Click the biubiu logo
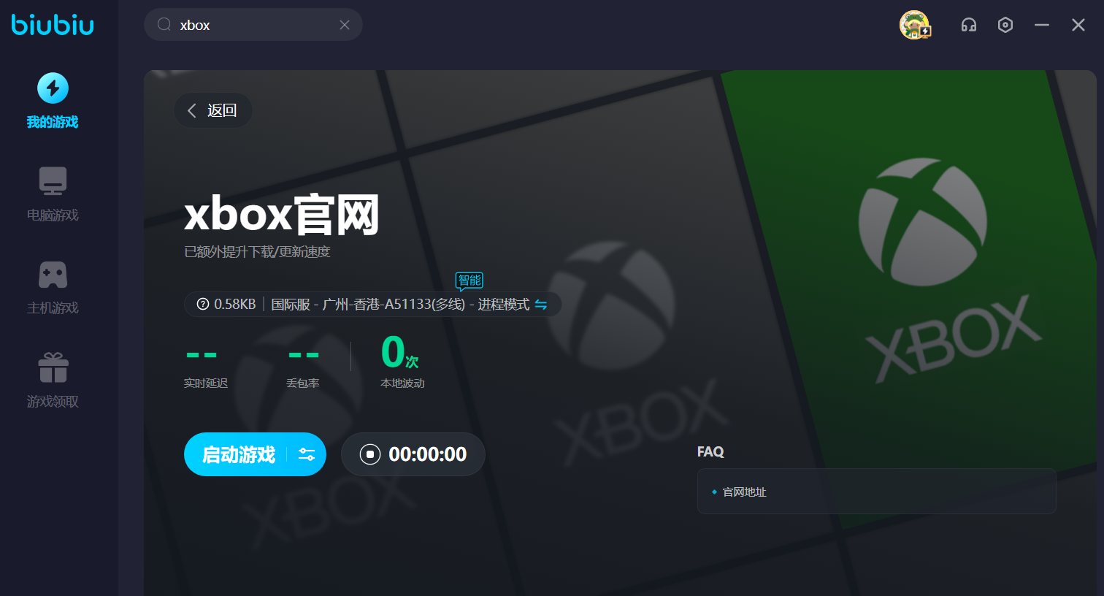The height and width of the screenshot is (596, 1104). coord(53,25)
